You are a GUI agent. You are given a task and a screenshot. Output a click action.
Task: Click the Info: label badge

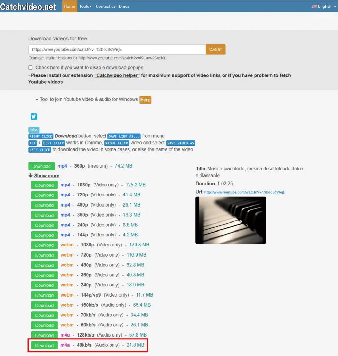coord(34,129)
